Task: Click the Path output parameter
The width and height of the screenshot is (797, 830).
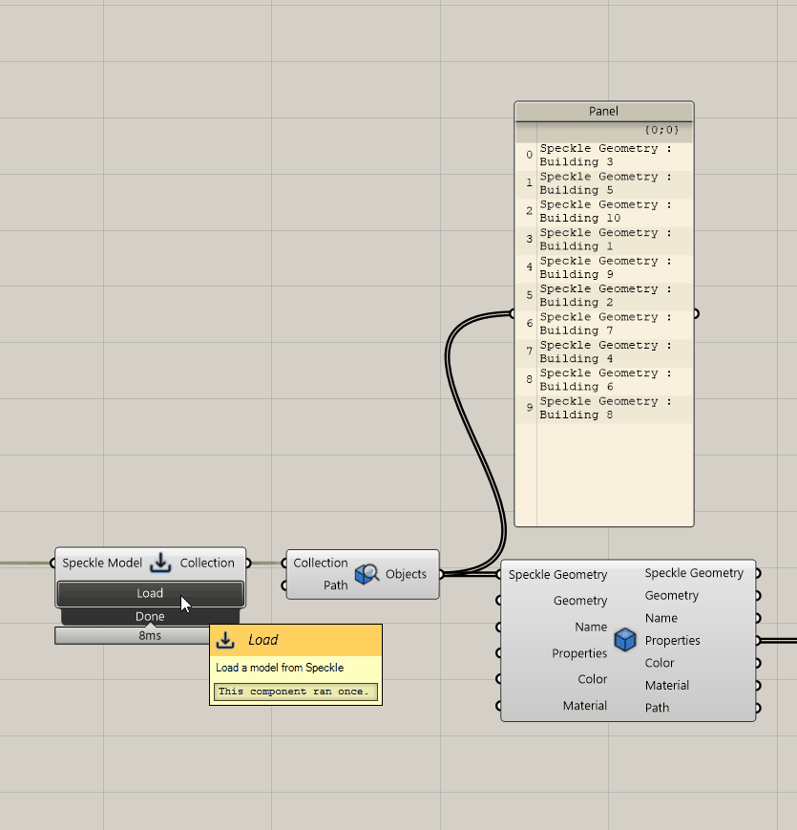Action: [x=657, y=708]
